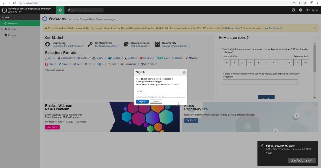Open the CPAN format link
The image size is (321, 168).
[99, 58]
